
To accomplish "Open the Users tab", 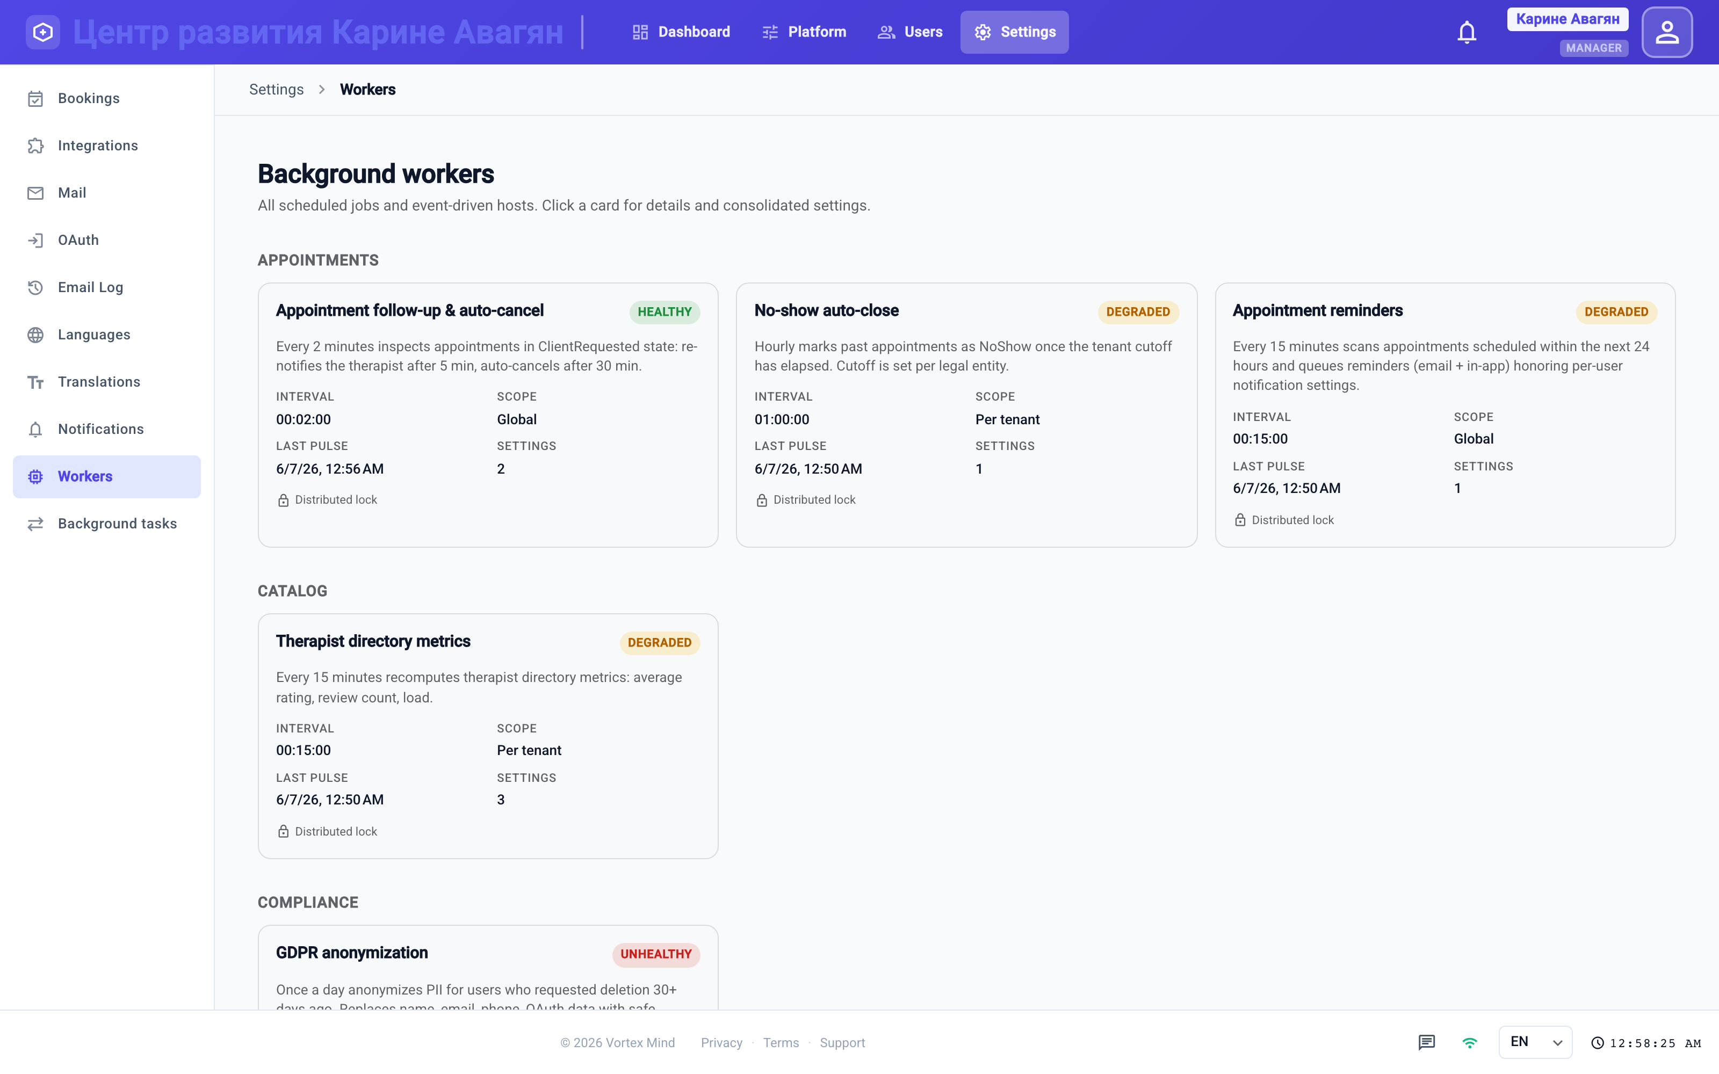I will 910,32.
